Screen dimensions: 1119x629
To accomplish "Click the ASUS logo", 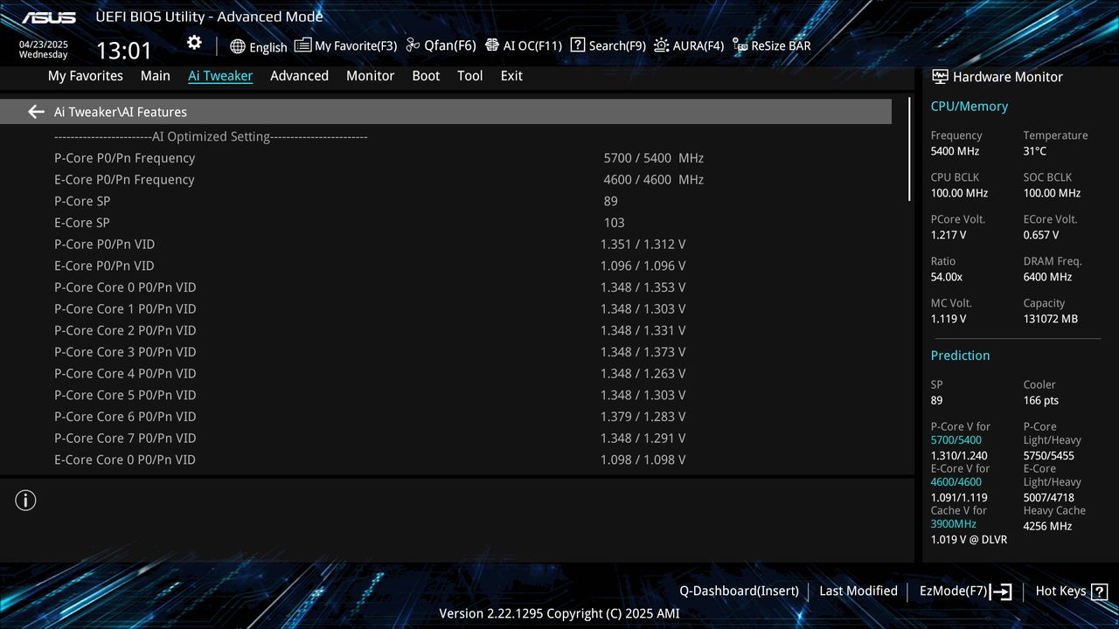I will coord(49,17).
